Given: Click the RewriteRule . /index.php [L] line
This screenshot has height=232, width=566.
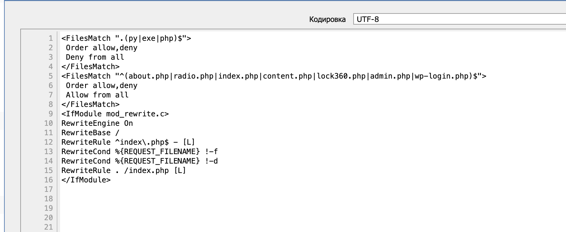Looking at the screenshot, I should [x=123, y=170].
